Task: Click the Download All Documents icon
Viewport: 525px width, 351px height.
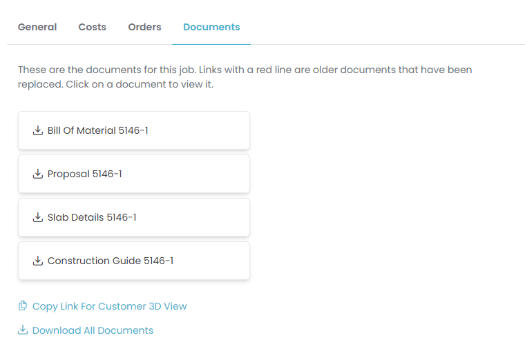Action: pyautogui.click(x=23, y=330)
